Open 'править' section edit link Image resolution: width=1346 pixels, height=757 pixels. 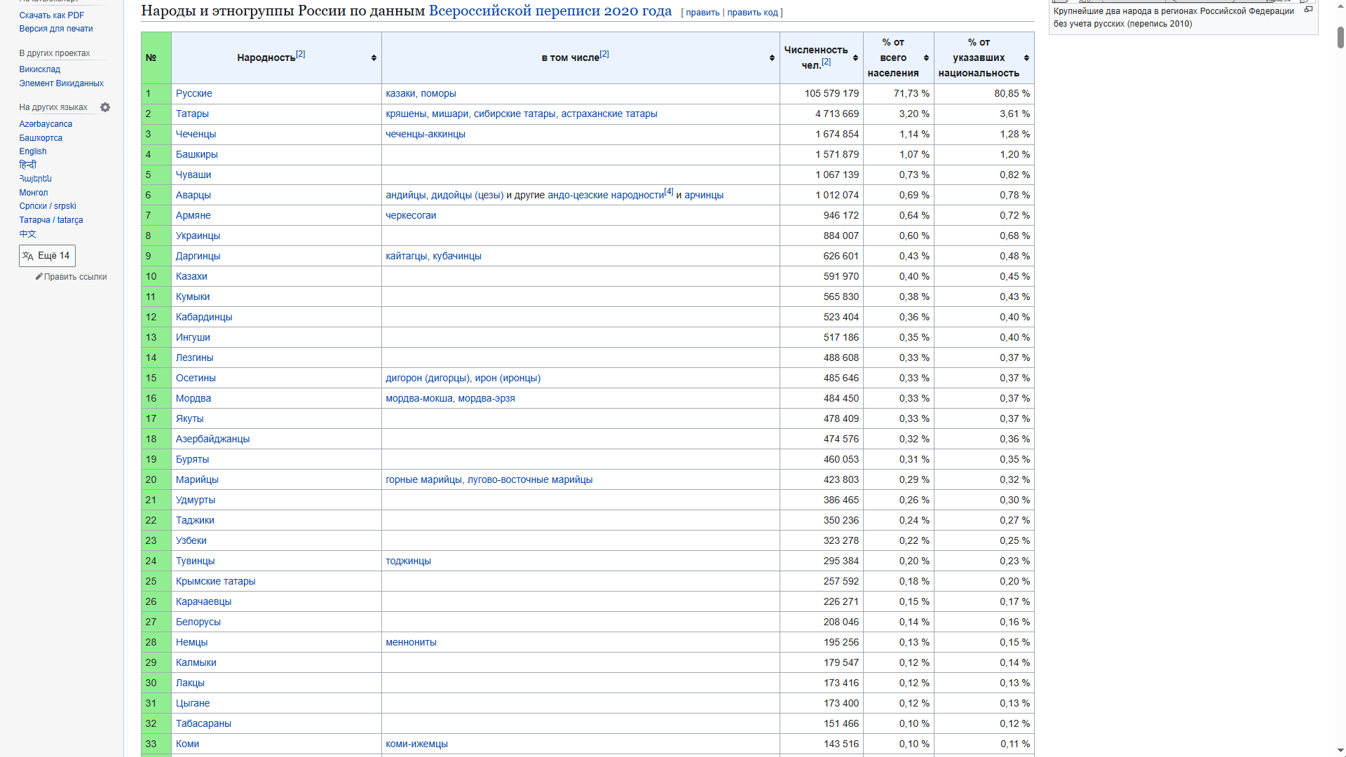[x=702, y=13]
